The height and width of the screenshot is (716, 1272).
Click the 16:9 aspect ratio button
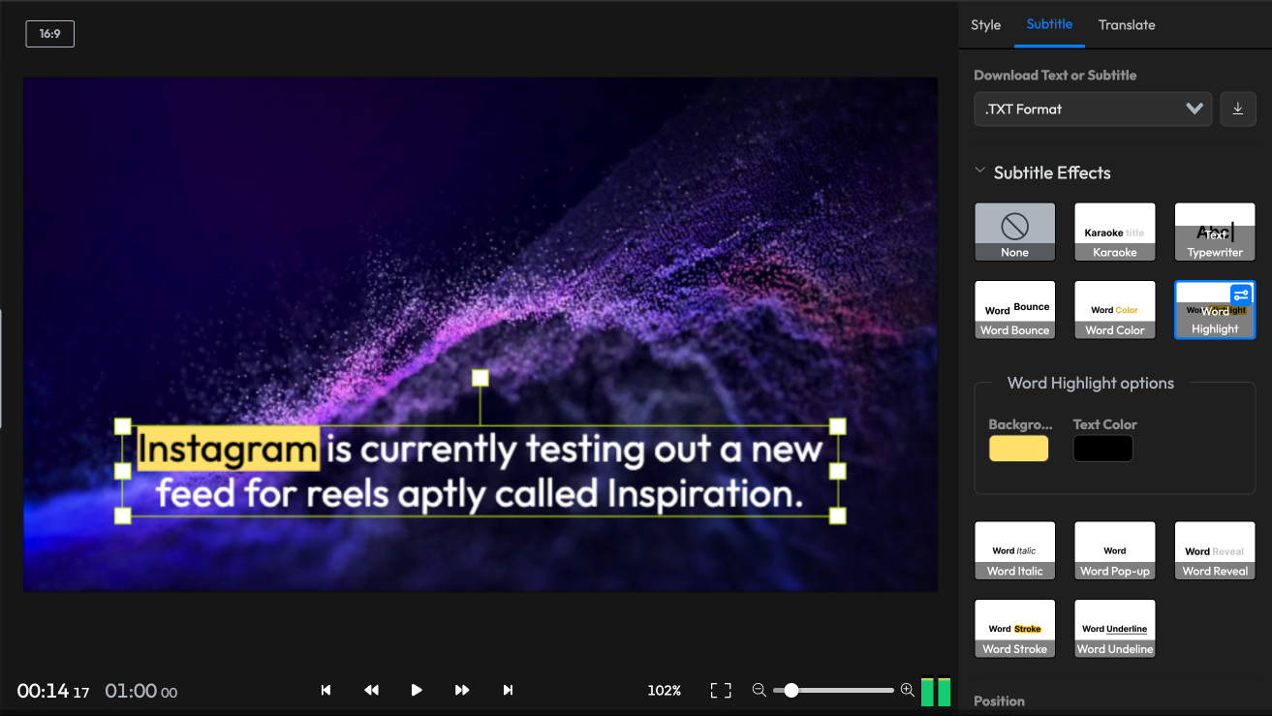click(x=50, y=34)
